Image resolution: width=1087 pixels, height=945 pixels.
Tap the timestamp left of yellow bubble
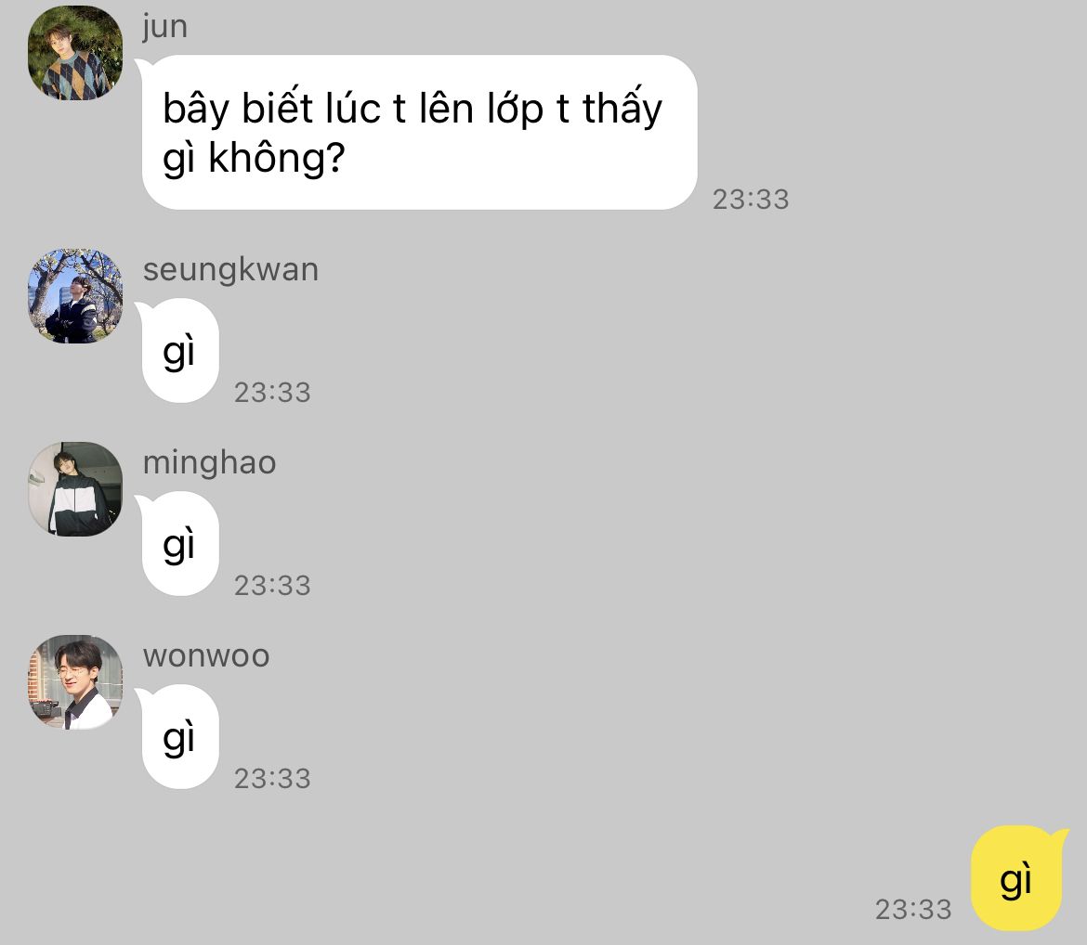913,910
